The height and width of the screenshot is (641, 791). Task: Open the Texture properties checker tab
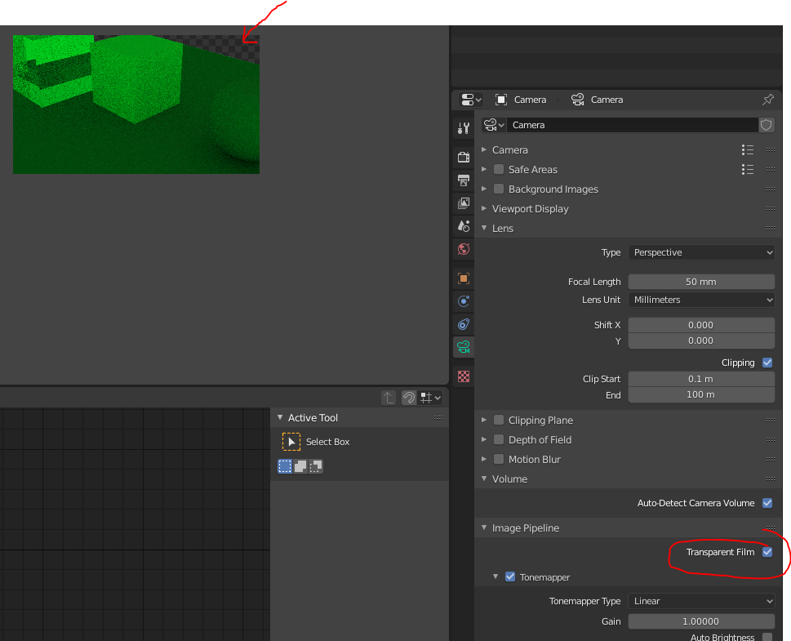tap(464, 376)
